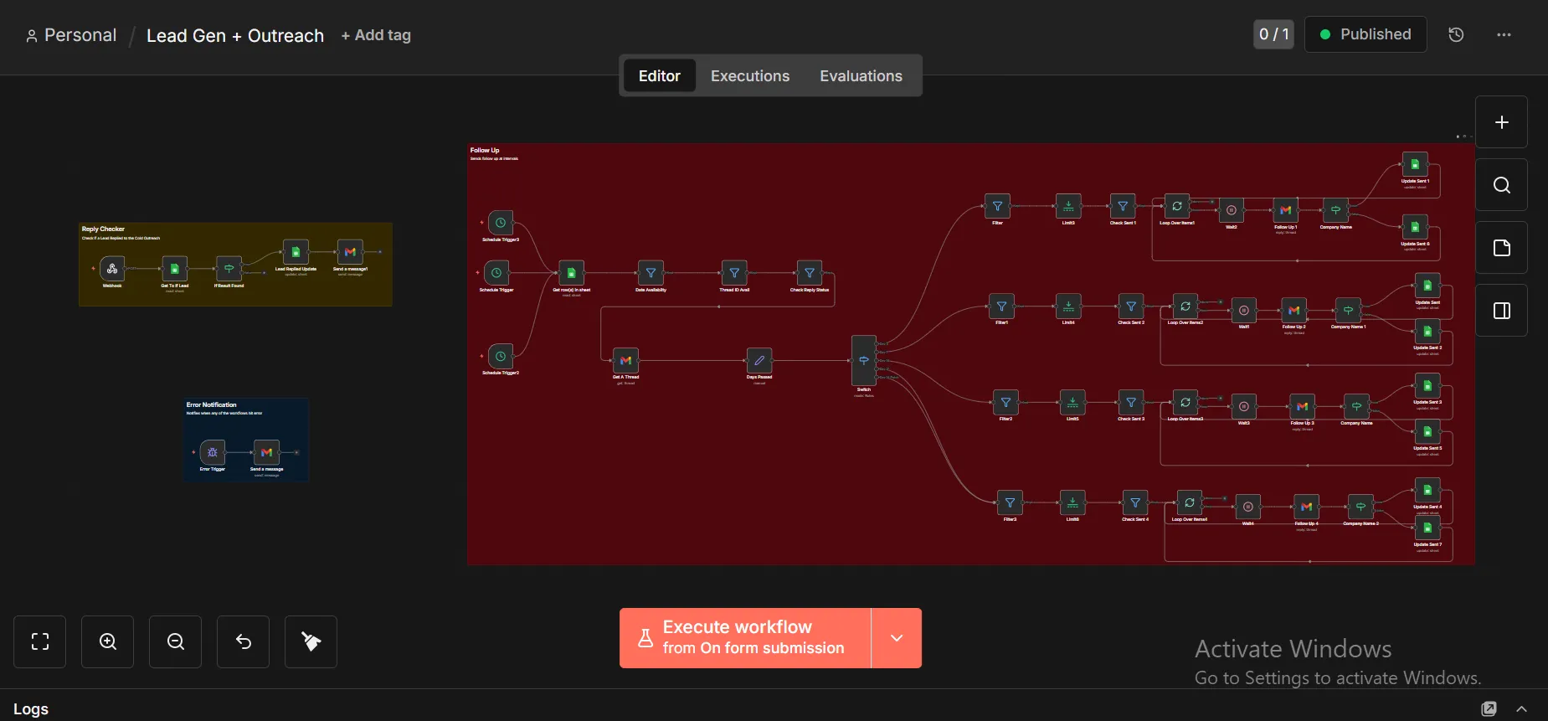The image size is (1548, 721).
Task: Select the Schedule Trigger2 node
Action: coord(500,356)
